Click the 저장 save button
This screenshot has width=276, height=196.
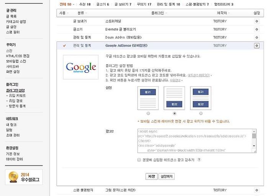[x=151, y=176]
